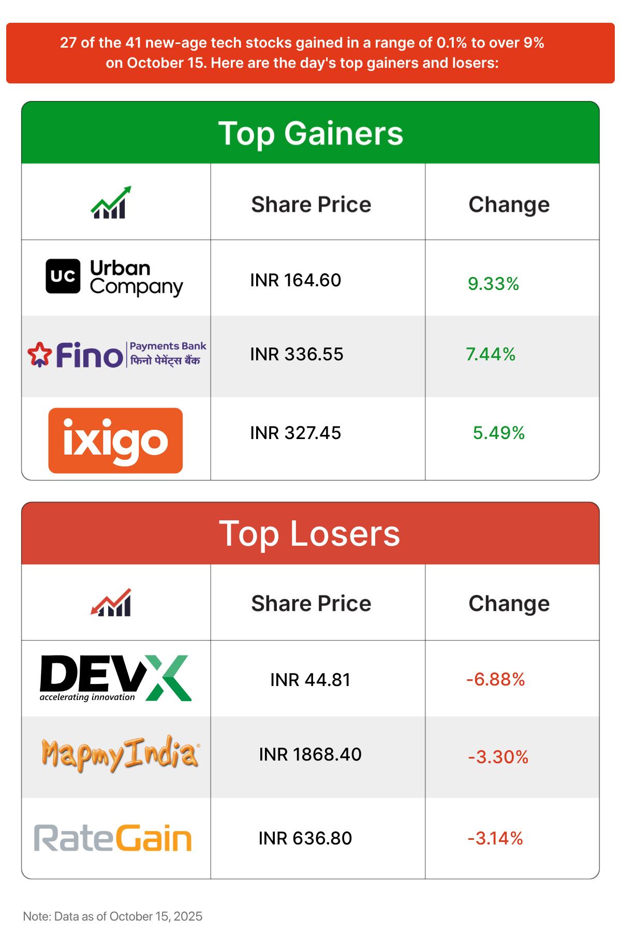
Task: Click the data note dated October 15, 2025
Action: click(113, 916)
